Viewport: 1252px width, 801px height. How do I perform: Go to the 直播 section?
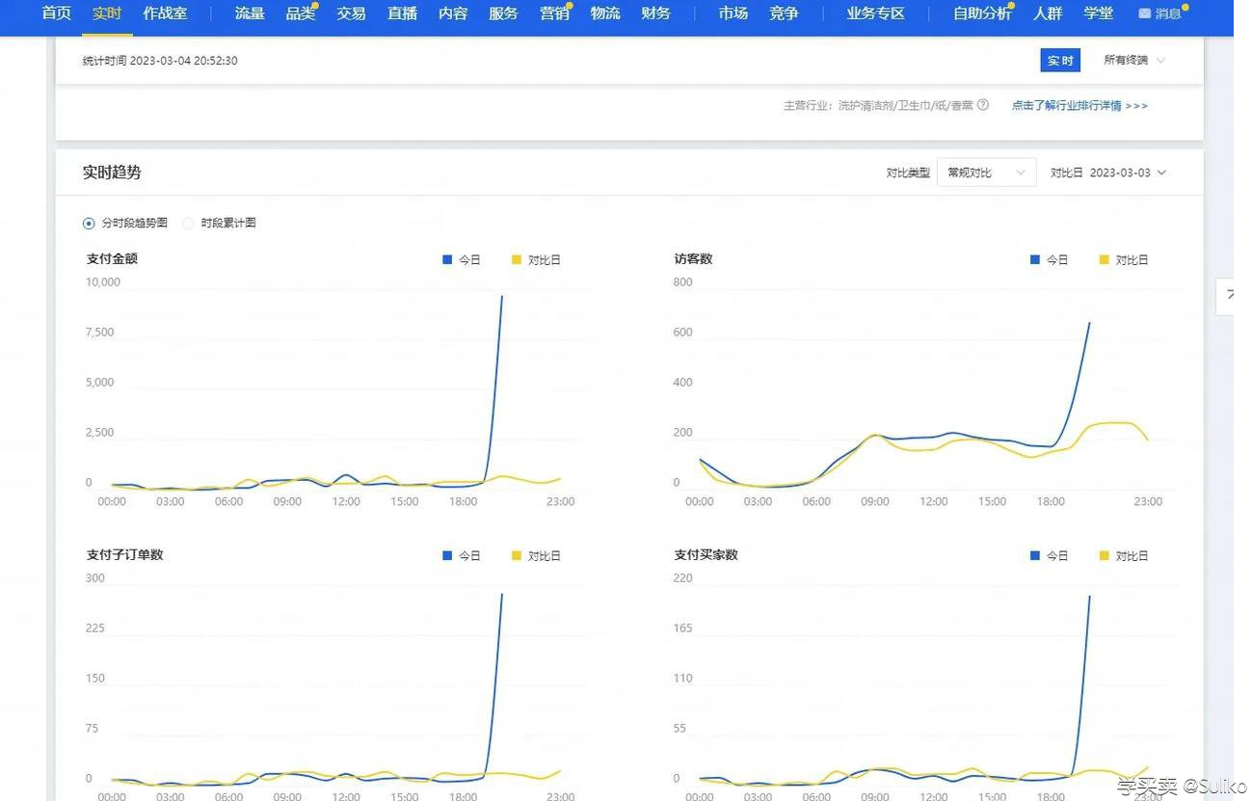(402, 13)
